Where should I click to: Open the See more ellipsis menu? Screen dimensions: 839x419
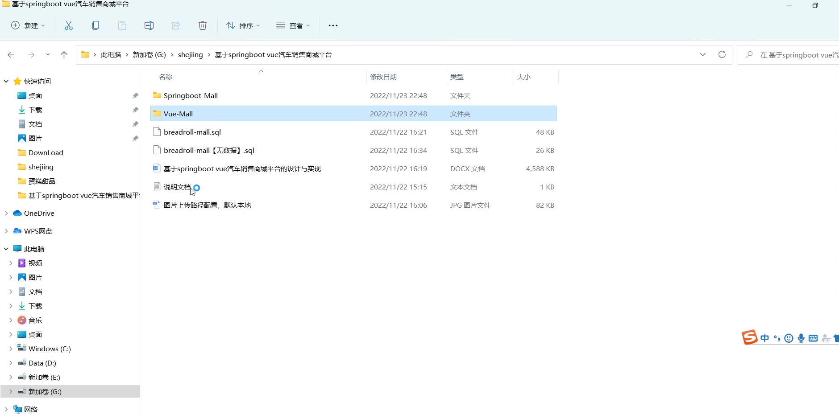pos(333,25)
